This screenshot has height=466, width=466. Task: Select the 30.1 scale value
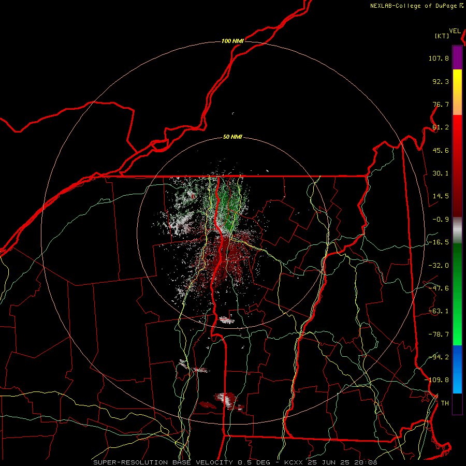441,173
